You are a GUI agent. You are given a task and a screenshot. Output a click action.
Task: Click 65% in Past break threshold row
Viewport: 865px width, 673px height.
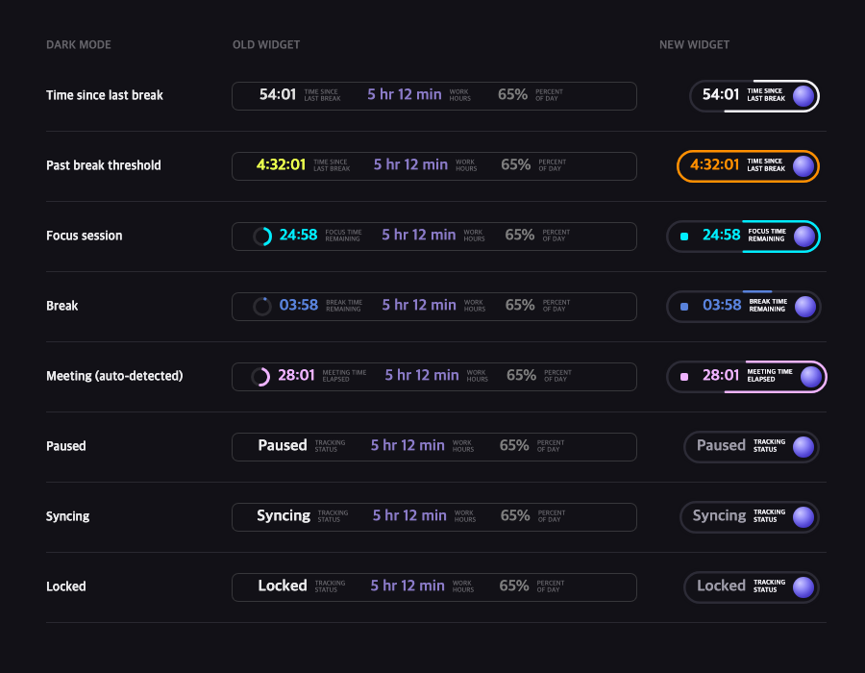point(516,165)
